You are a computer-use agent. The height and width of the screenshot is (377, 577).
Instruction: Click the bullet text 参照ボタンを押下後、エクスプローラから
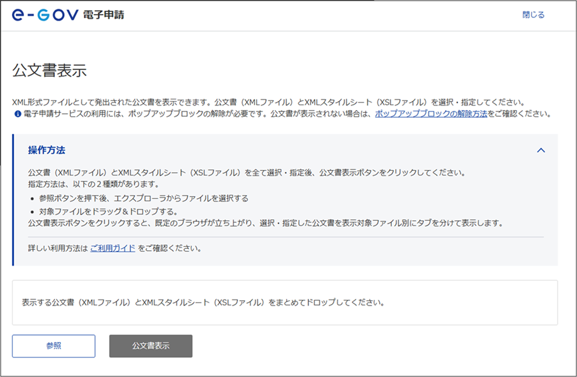(x=144, y=199)
